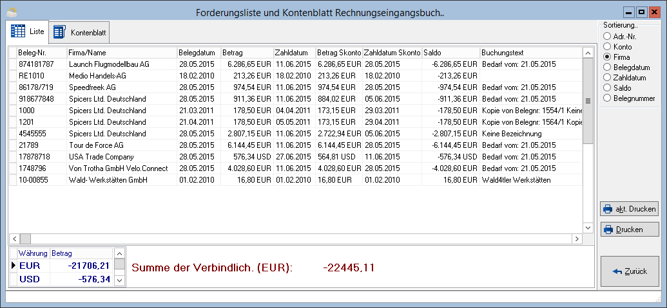
Task: Click Tour de Force AG
Action: [96, 145]
